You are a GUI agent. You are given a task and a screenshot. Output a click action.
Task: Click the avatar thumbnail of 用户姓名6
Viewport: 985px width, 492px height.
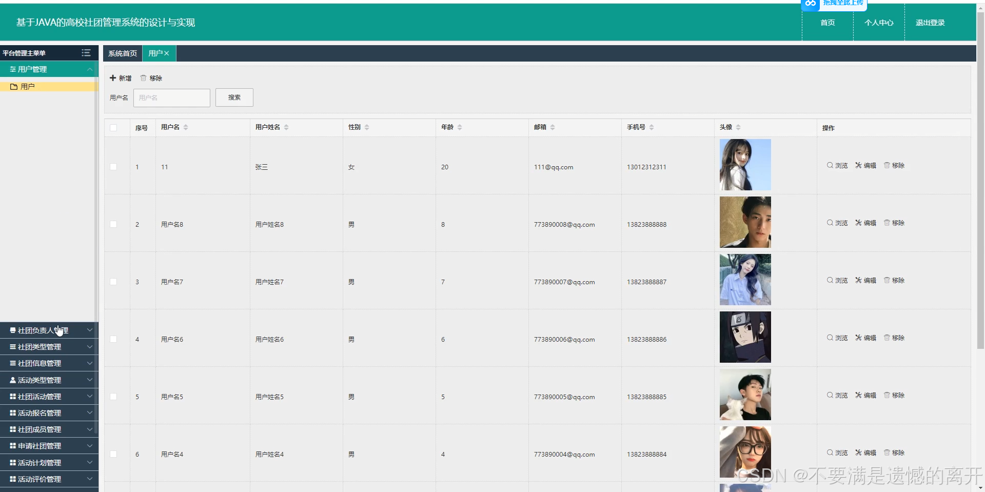745,337
